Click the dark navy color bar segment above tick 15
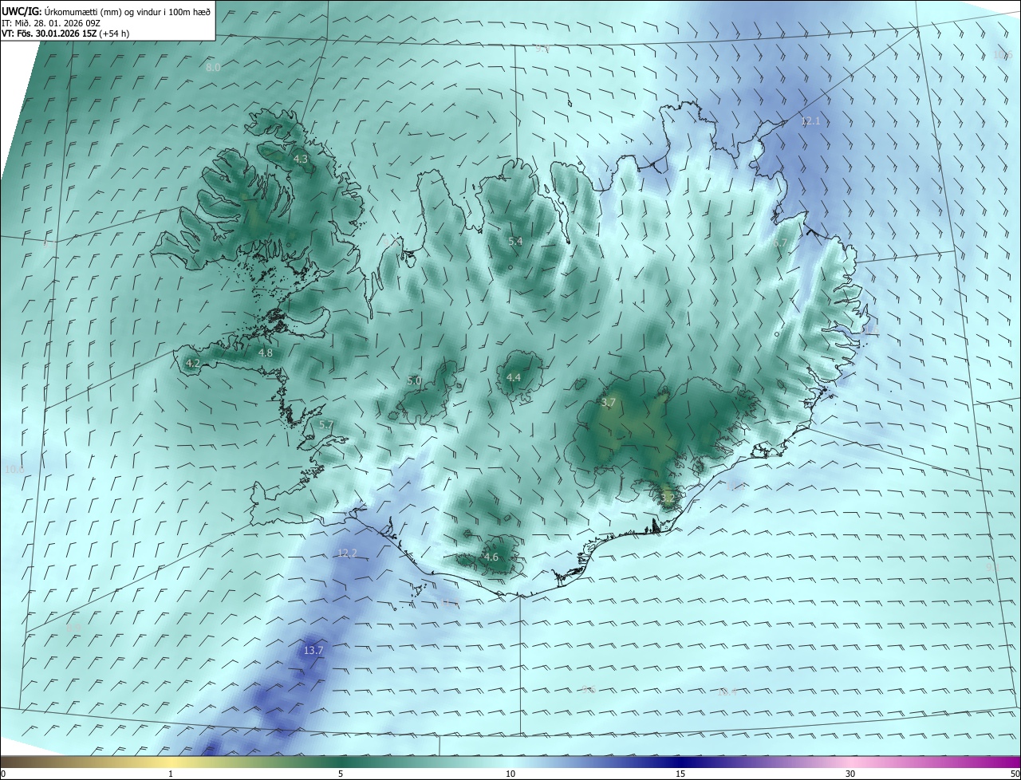 [x=680, y=762]
